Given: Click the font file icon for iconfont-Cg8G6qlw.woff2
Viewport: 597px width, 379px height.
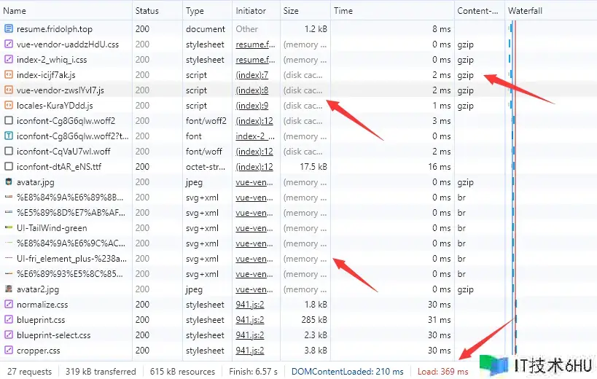Looking at the screenshot, I should click(x=9, y=121).
